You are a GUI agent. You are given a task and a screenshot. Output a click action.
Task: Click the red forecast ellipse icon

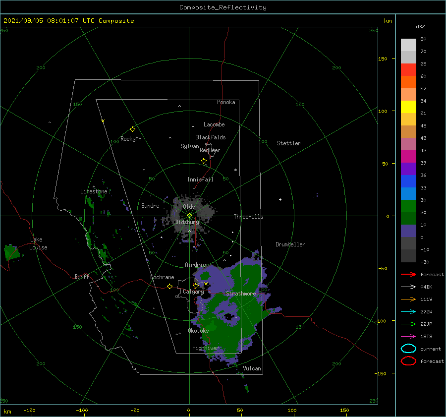408,361
